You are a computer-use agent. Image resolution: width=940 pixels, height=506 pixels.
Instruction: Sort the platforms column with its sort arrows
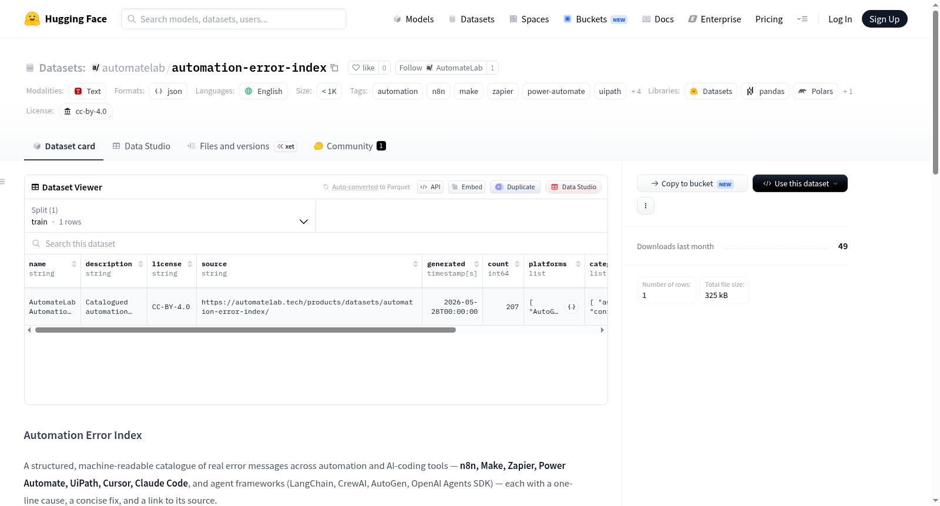[578, 264]
